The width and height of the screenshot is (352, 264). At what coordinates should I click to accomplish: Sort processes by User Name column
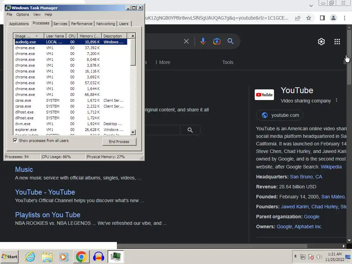tap(55, 36)
